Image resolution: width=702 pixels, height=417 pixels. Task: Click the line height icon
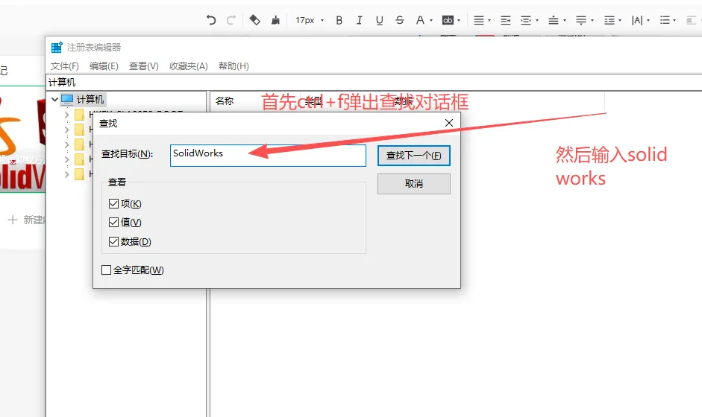pos(609,20)
